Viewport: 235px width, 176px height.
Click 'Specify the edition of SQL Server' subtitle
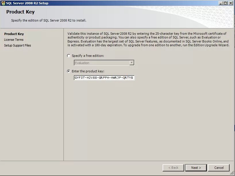(49, 20)
